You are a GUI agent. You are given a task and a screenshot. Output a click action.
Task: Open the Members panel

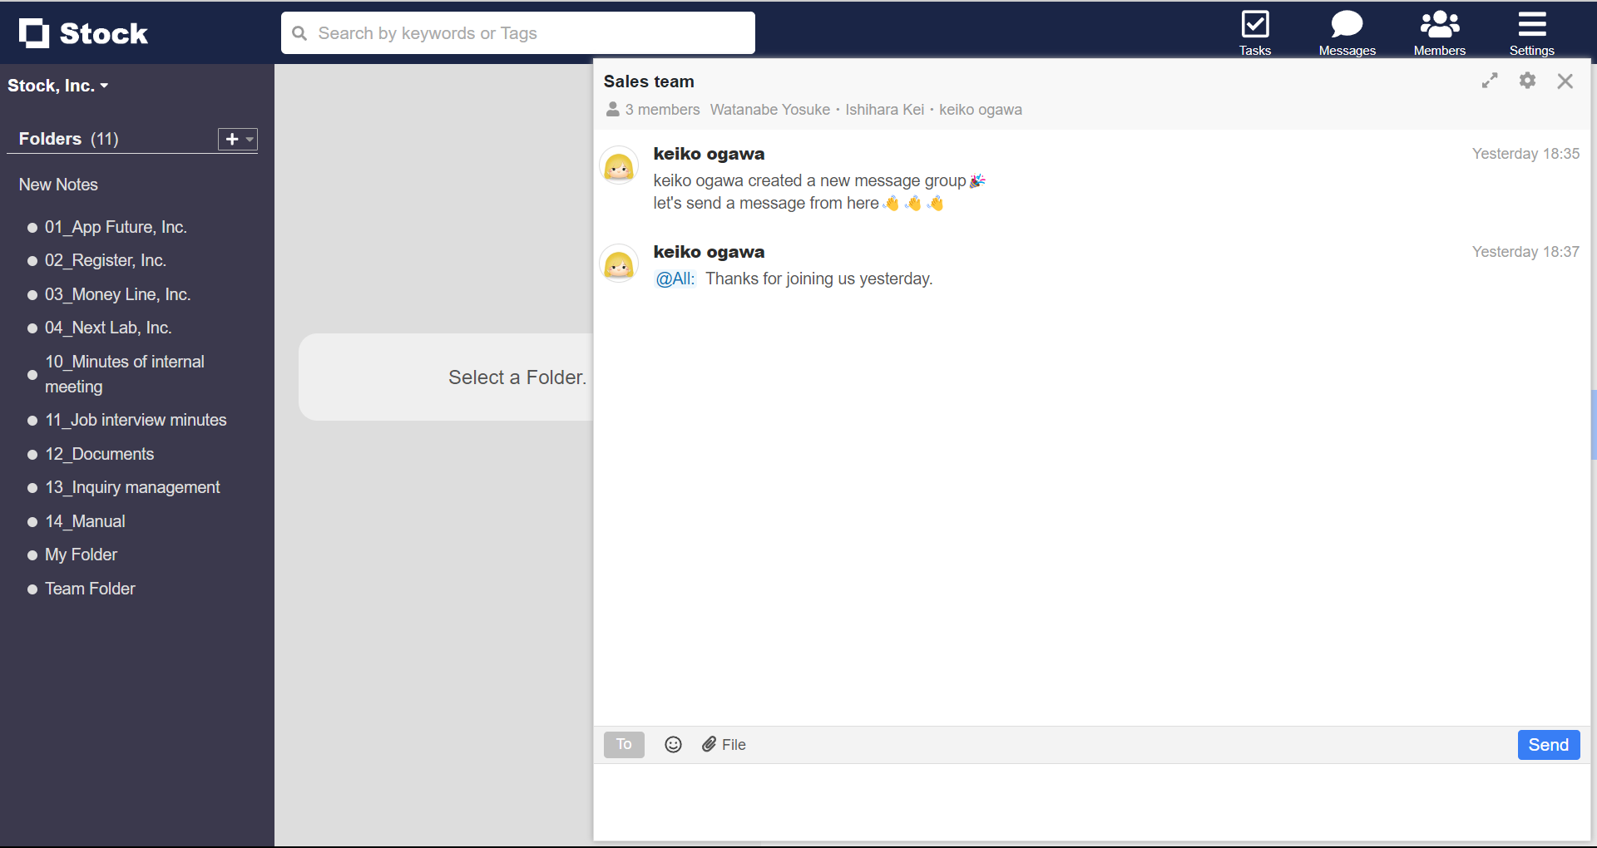tap(1439, 32)
